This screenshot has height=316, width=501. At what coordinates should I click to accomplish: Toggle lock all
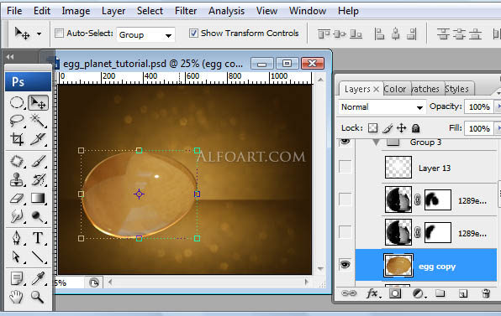(415, 128)
